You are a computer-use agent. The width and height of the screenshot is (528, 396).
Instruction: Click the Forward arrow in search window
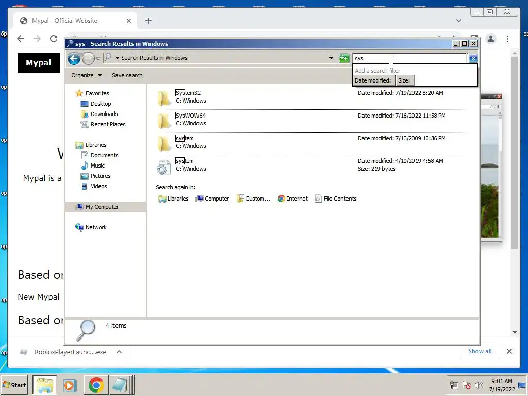point(88,59)
